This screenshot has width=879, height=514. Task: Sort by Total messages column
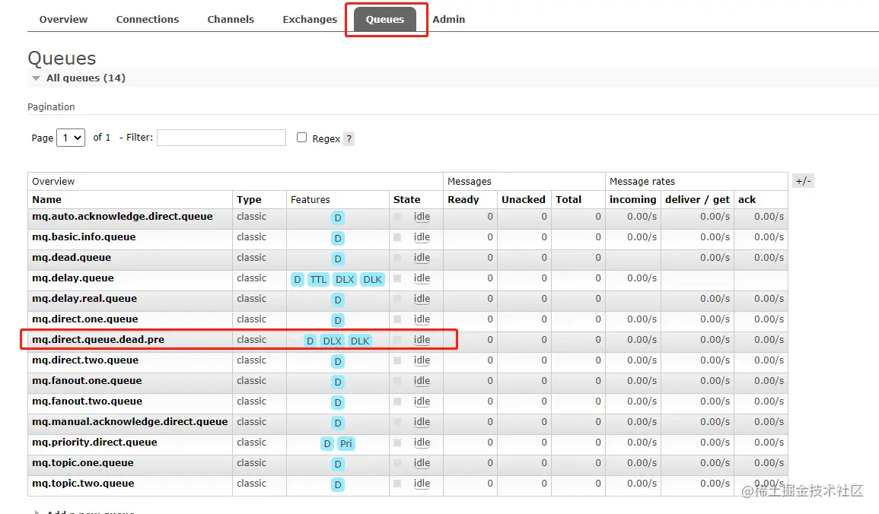click(x=568, y=199)
